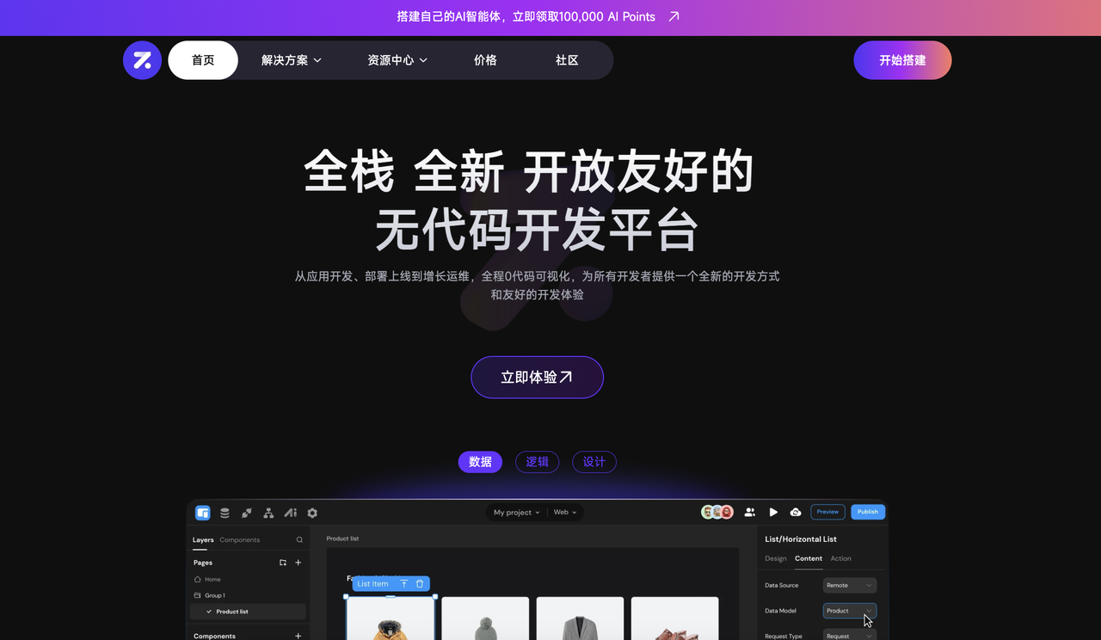The image size is (1101, 640).
Task: Switch to the Design tab in properties
Action: coord(776,558)
